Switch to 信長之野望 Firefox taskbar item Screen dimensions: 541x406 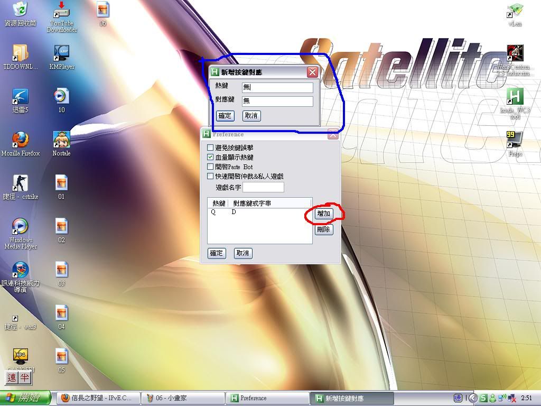(x=98, y=398)
